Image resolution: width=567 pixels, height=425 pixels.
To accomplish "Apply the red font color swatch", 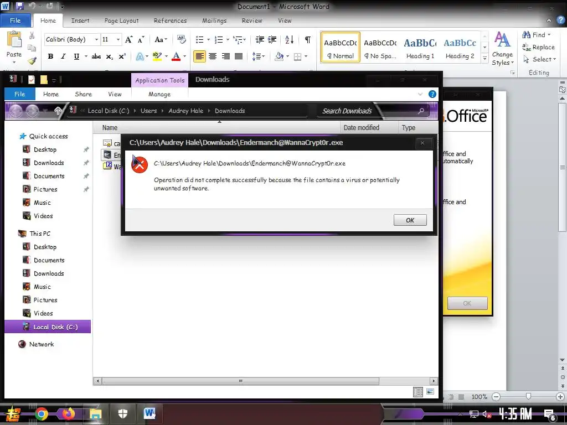I will coord(176,56).
